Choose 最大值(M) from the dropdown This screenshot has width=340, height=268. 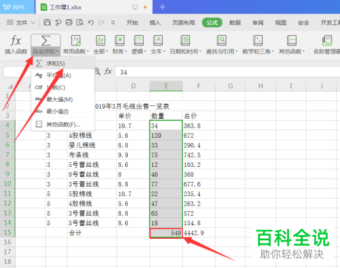pyautogui.click(x=63, y=99)
